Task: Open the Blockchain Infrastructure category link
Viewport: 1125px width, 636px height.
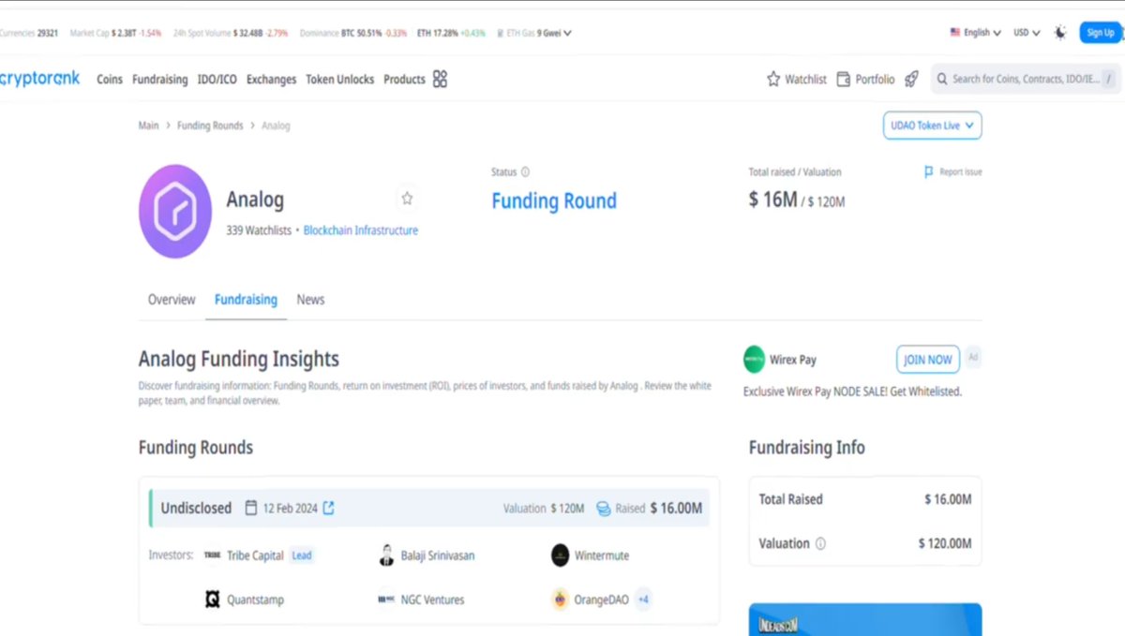Action: [x=361, y=230]
